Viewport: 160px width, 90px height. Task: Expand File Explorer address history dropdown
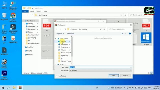[x=122, y=15]
